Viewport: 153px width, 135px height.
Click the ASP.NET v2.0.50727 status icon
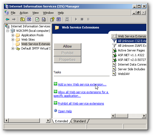pos(114,60)
